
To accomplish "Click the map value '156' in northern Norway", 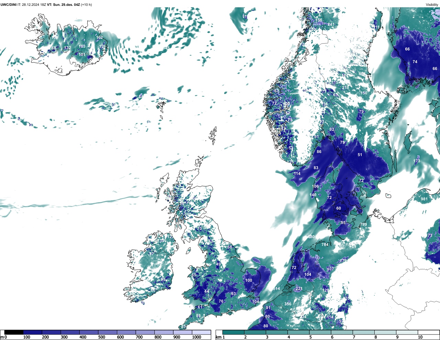I will click(319, 20).
